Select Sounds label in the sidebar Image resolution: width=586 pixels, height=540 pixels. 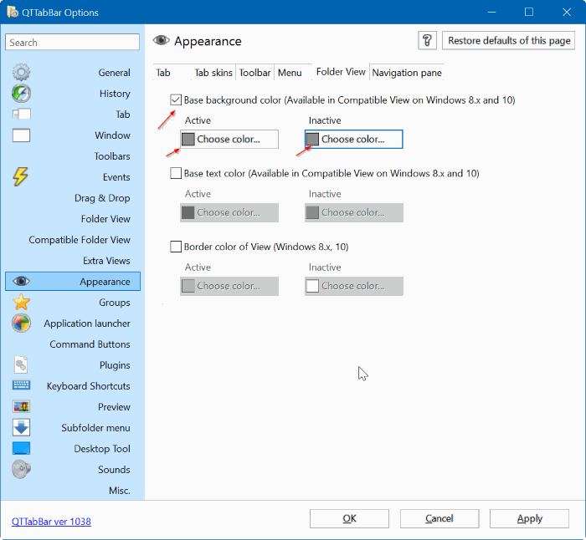click(x=114, y=470)
